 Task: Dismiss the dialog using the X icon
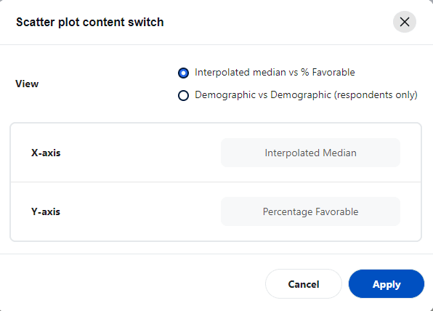point(405,22)
